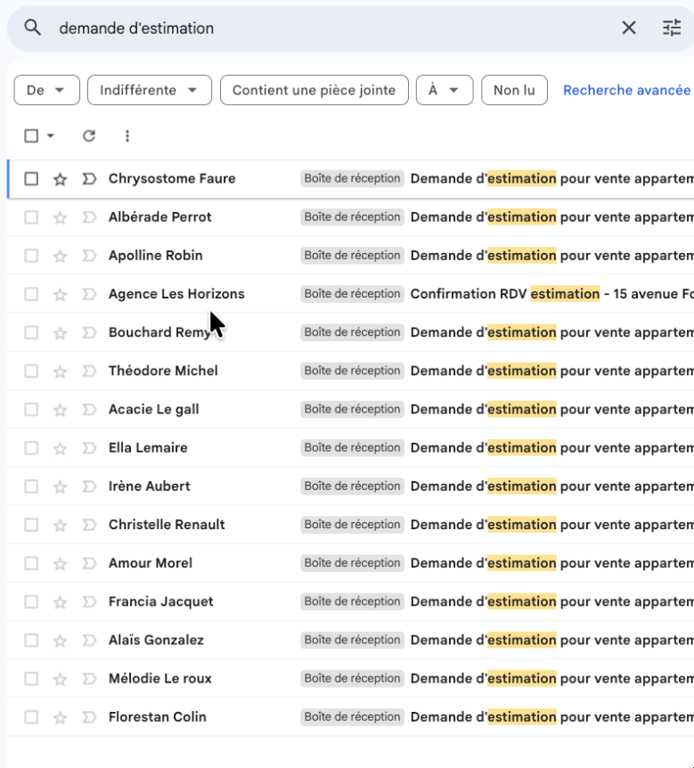Open the "Recherche avancée" link
This screenshot has width=694, height=768.
(x=626, y=90)
